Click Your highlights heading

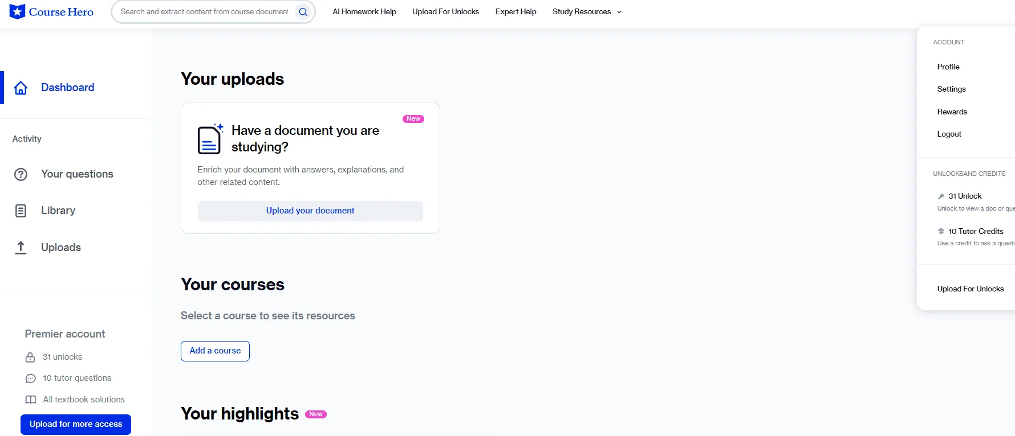tap(239, 414)
